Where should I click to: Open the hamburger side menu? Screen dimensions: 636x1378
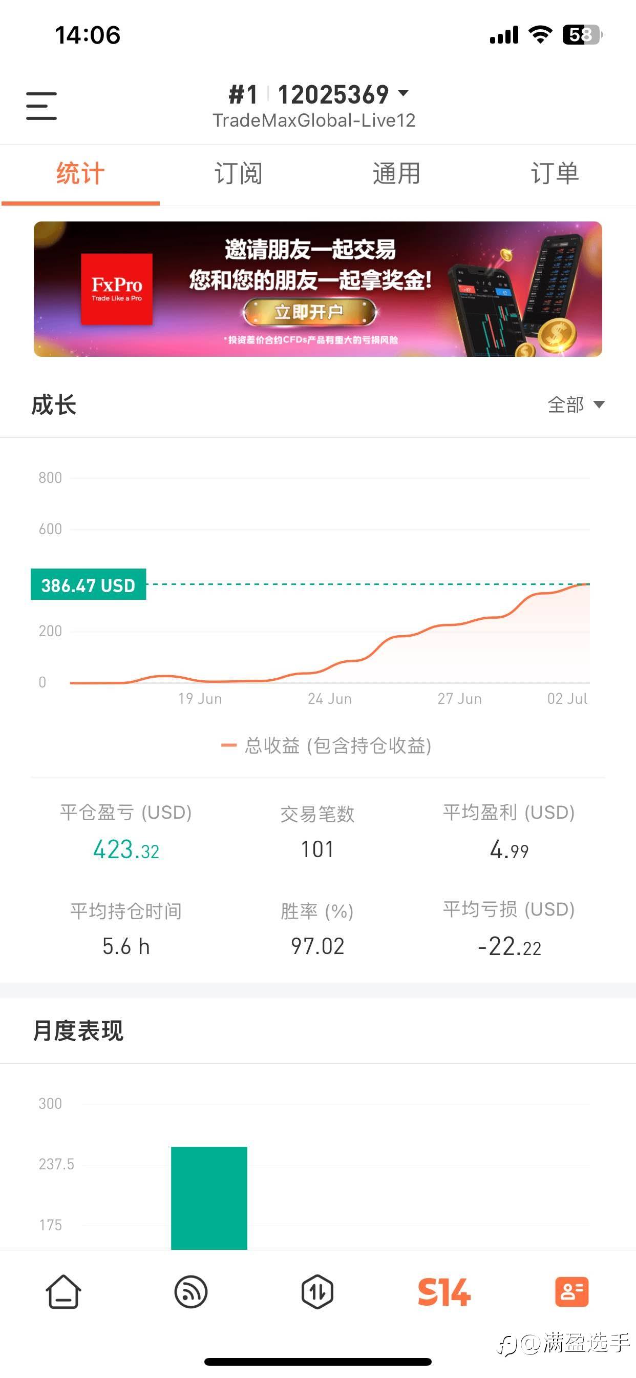pyautogui.click(x=41, y=106)
